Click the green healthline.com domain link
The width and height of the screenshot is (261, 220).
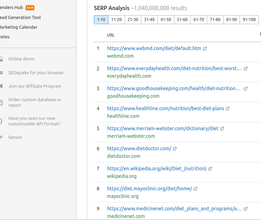click(123, 116)
